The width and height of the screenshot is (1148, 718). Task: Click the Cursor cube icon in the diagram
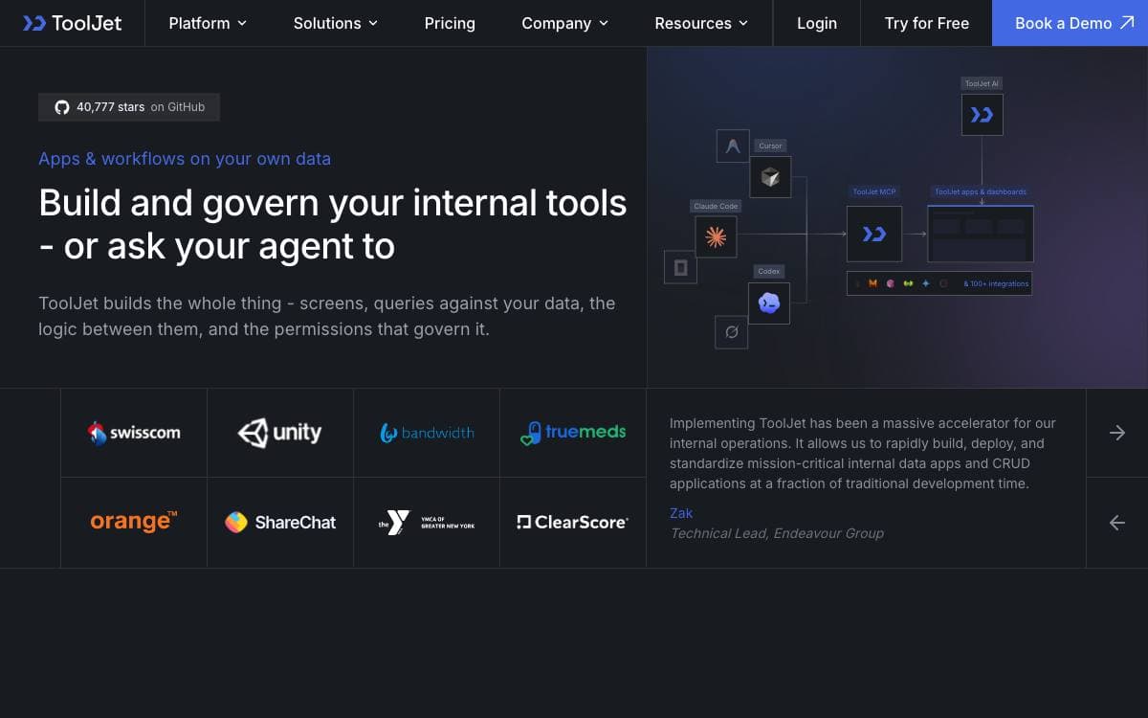tap(770, 177)
